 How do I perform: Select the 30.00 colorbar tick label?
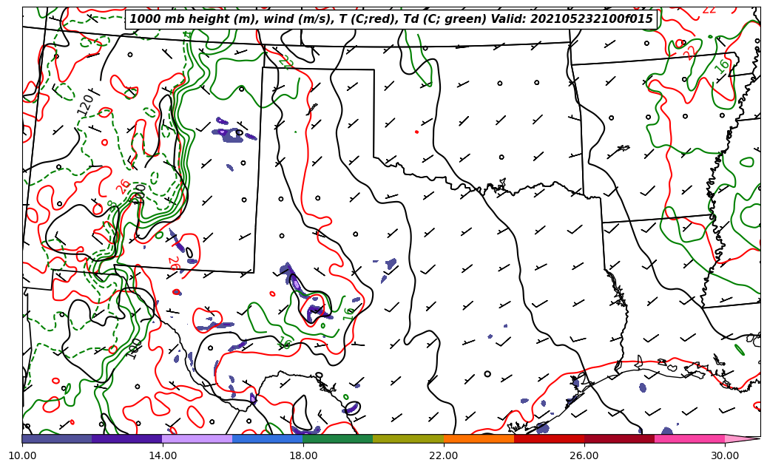[725, 455]
